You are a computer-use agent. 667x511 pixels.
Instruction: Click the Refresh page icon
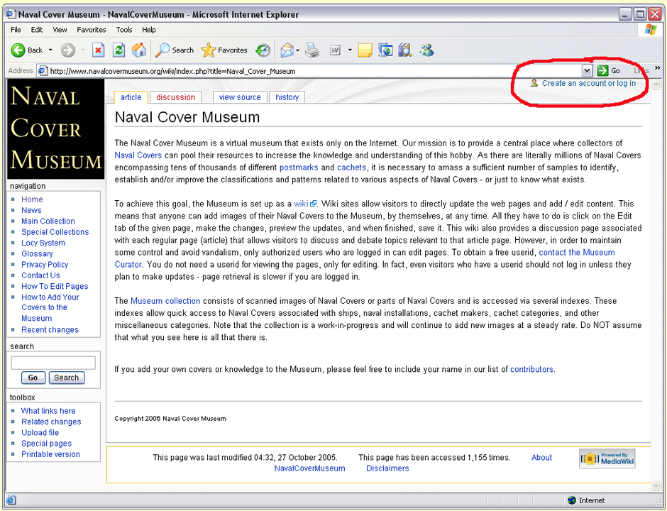(119, 50)
